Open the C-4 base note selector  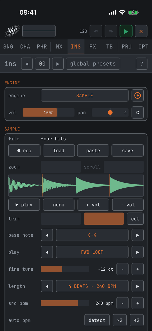[x=92, y=235]
